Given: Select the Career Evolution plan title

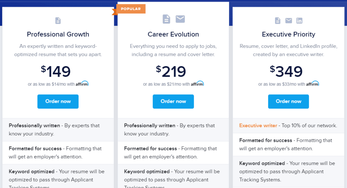Looking at the screenshot, I should click(173, 34).
